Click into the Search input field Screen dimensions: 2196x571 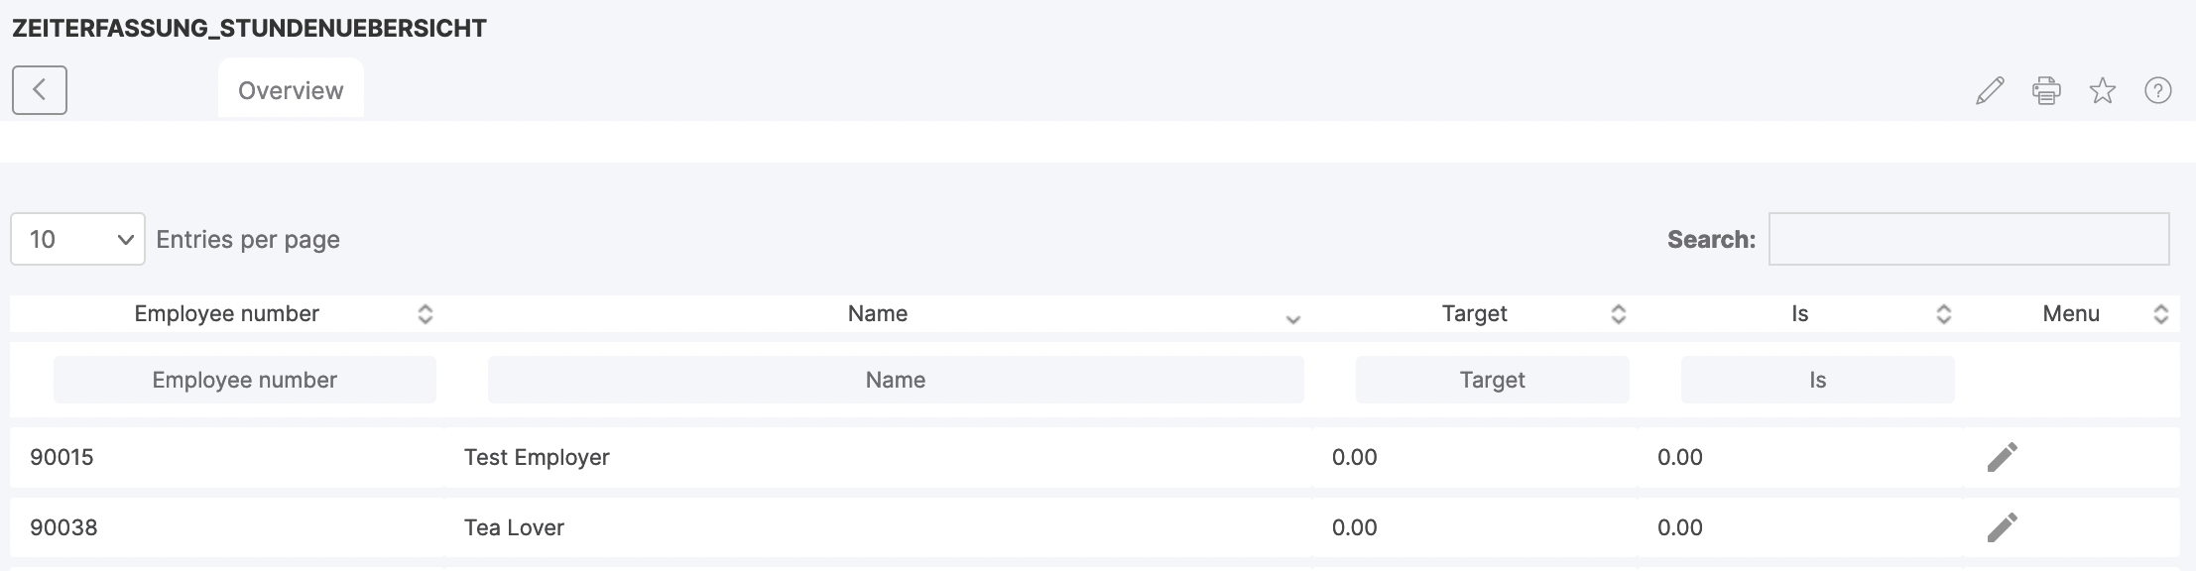(1968, 239)
